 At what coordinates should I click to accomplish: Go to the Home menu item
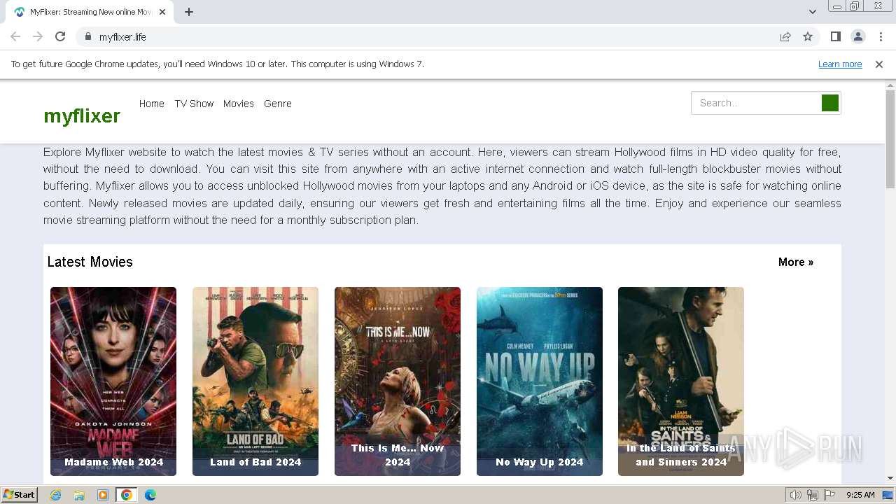click(x=152, y=104)
